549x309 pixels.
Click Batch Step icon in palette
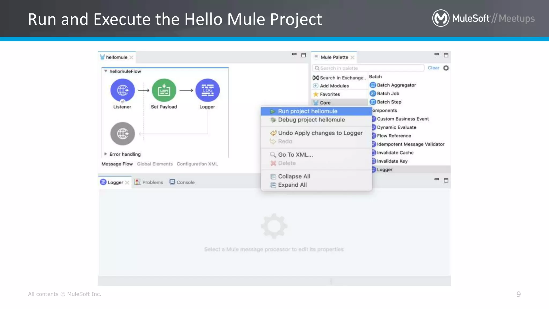tap(373, 102)
